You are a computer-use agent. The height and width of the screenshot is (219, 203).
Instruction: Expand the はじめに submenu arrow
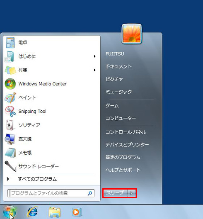tap(95, 56)
